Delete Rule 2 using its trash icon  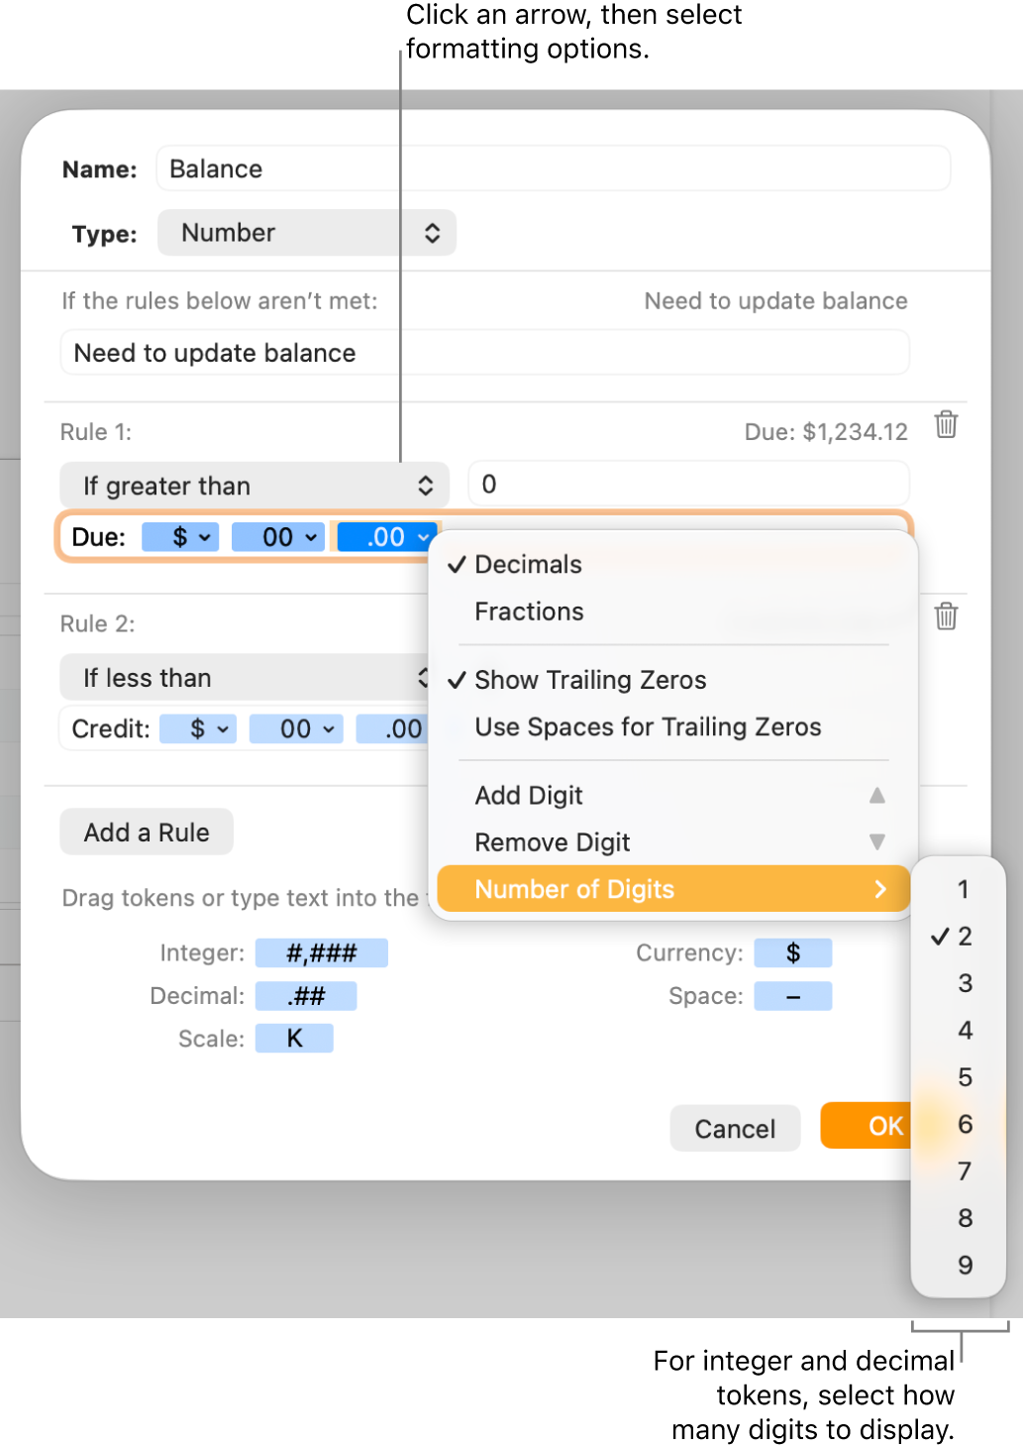coord(945,616)
